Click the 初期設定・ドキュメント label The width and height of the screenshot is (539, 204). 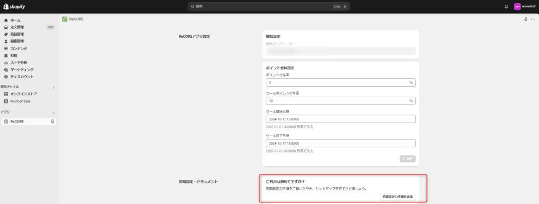pos(198,181)
